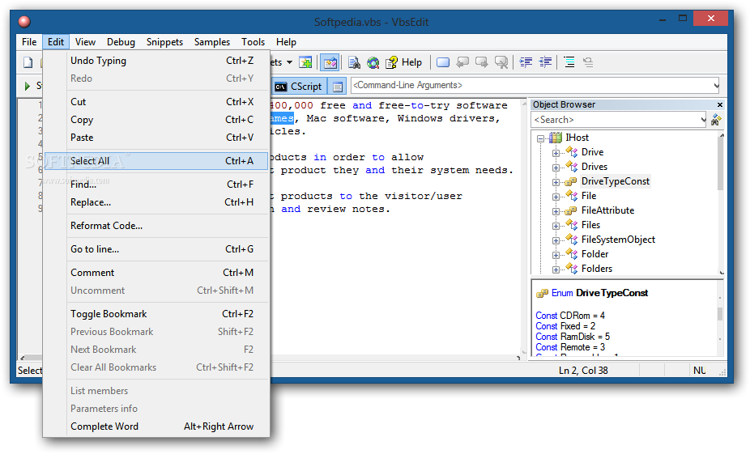Expand the FileSystemObject tree node
This screenshot has width=750, height=454.
tap(556, 241)
